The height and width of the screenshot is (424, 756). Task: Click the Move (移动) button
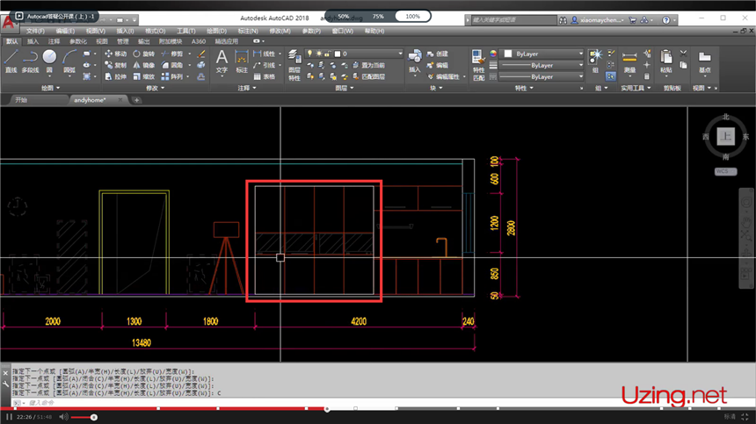pos(114,54)
